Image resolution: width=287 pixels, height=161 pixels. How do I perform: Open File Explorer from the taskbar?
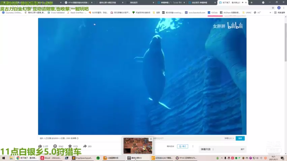click(x=11, y=158)
